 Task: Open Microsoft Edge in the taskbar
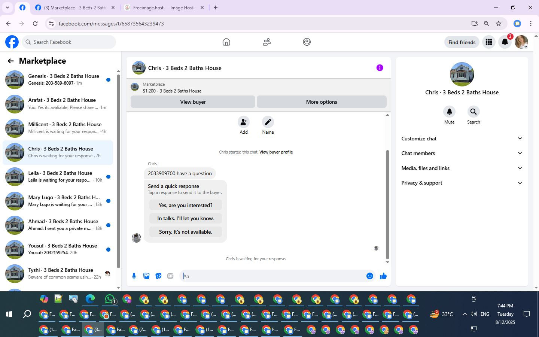90,299
